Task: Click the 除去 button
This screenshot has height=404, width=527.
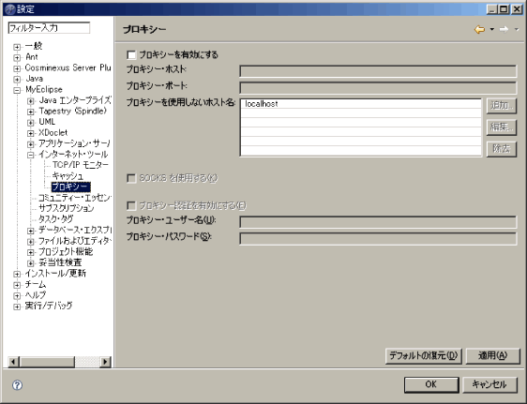Action: click(x=502, y=149)
